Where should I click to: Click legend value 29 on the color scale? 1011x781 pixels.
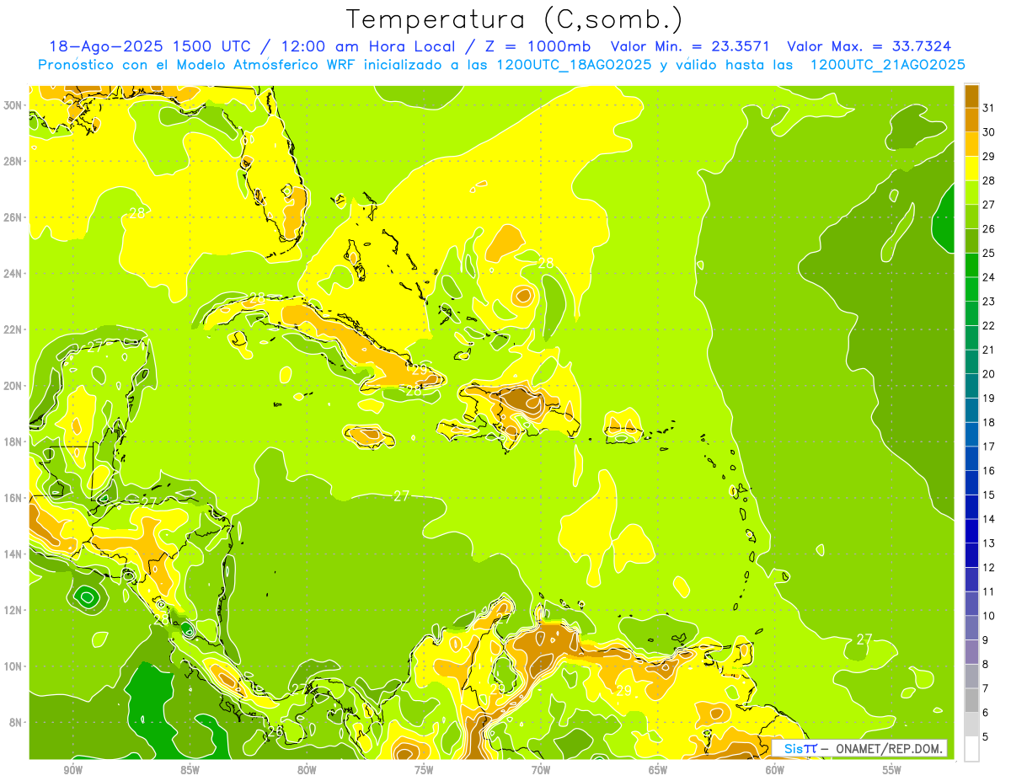tap(988, 157)
